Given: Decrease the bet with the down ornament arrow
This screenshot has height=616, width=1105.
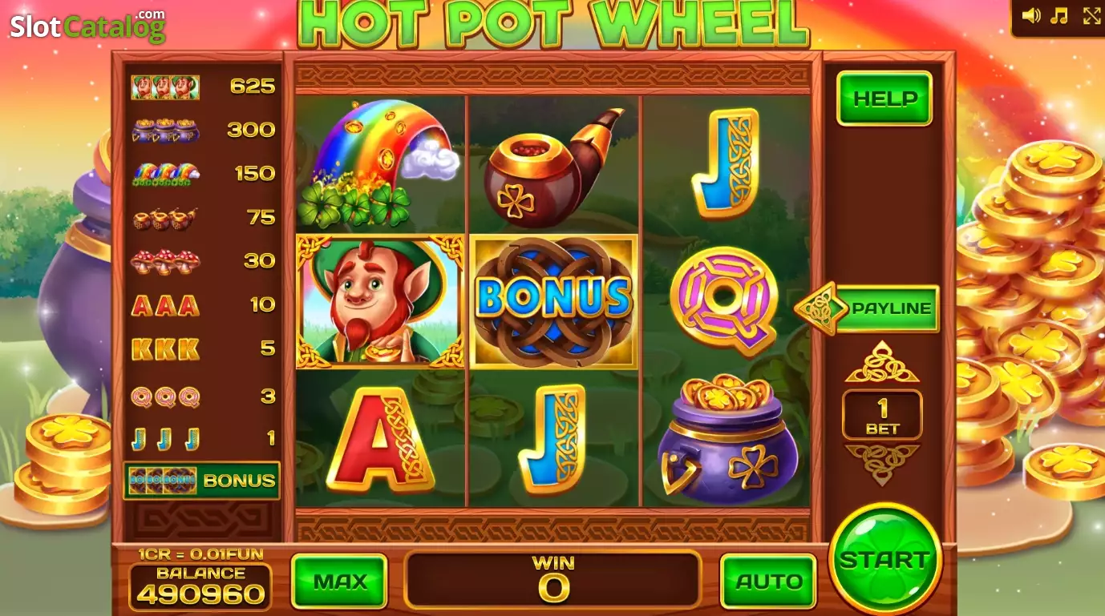Looking at the screenshot, I should pyautogui.click(x=882, y=464).
